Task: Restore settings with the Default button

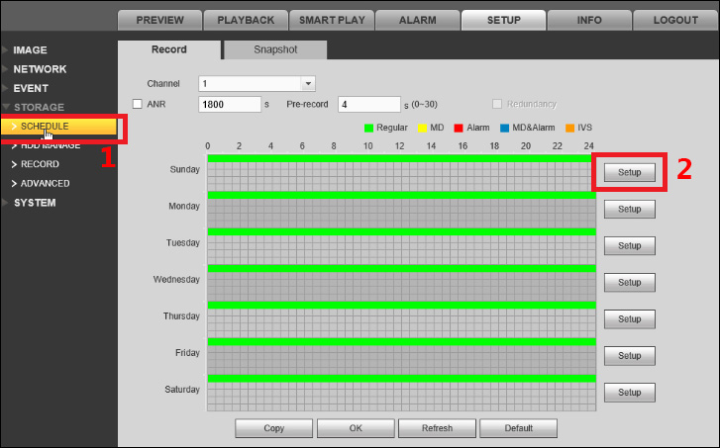Action: point(518,428)
